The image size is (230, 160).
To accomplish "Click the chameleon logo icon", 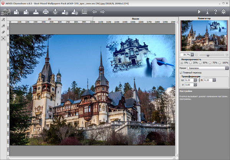I will pyautogui.click(x=6, y=12).
